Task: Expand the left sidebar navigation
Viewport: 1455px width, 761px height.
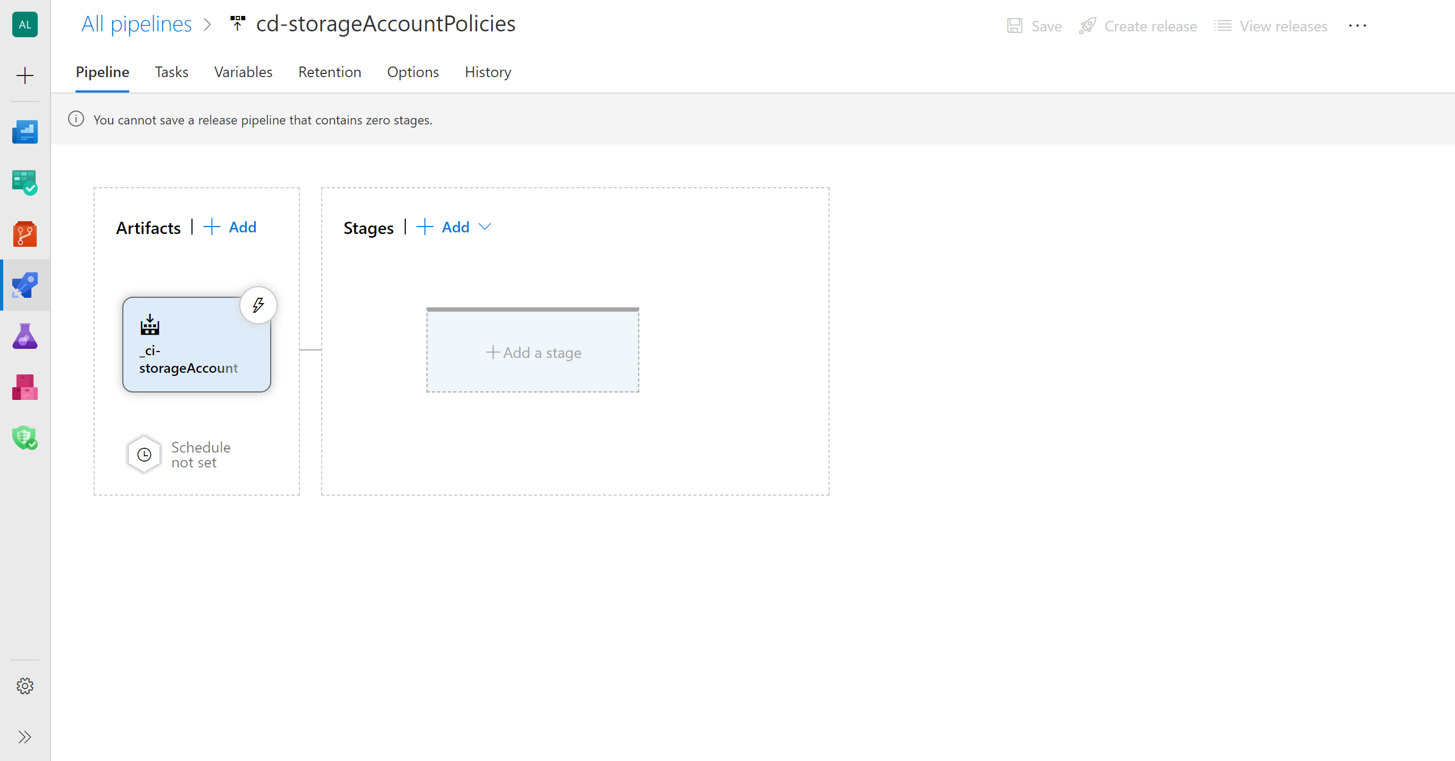Action: [x=26, y=736]
